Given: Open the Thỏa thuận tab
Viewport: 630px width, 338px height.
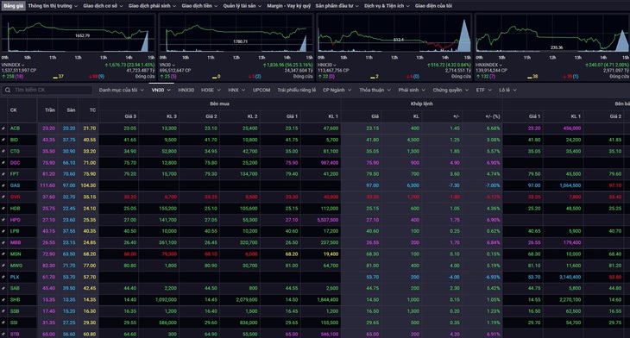Looking at the screenshot, I should pos(375,90).
